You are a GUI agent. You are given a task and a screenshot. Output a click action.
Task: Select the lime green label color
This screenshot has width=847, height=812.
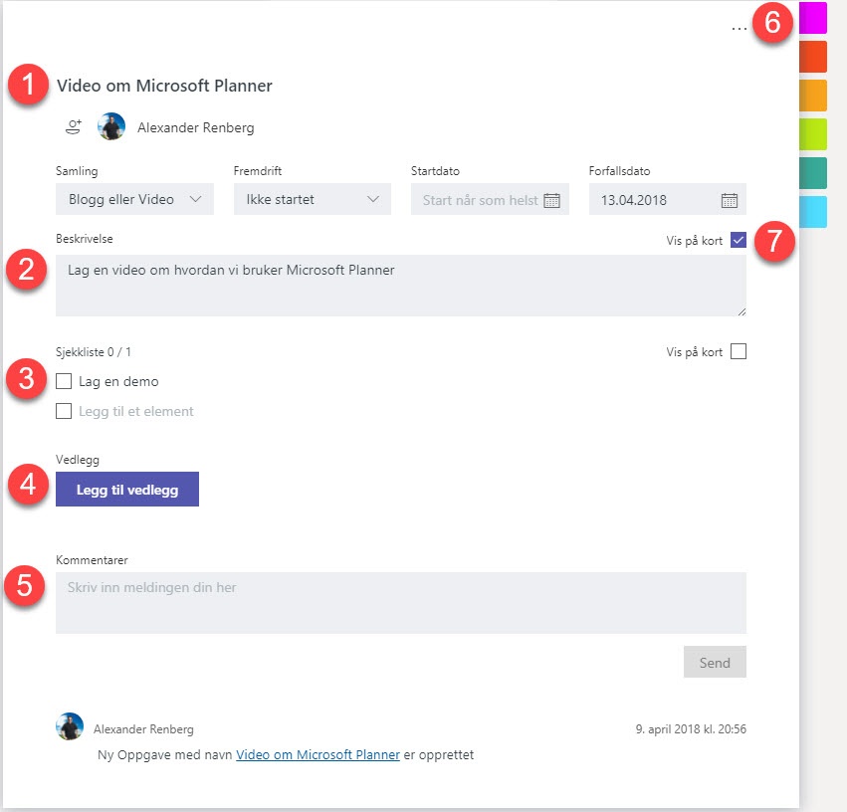pos(813,134)
